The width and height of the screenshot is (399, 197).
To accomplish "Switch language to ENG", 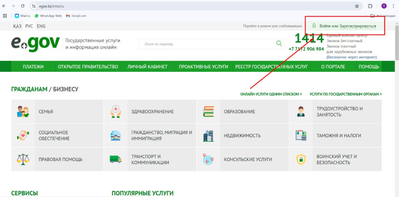I will point(41,26).
